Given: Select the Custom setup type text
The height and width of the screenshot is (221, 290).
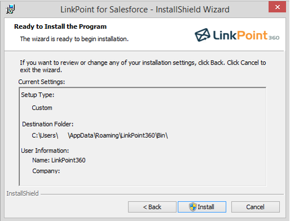Looking at the screenshot, I should (42, 108).
